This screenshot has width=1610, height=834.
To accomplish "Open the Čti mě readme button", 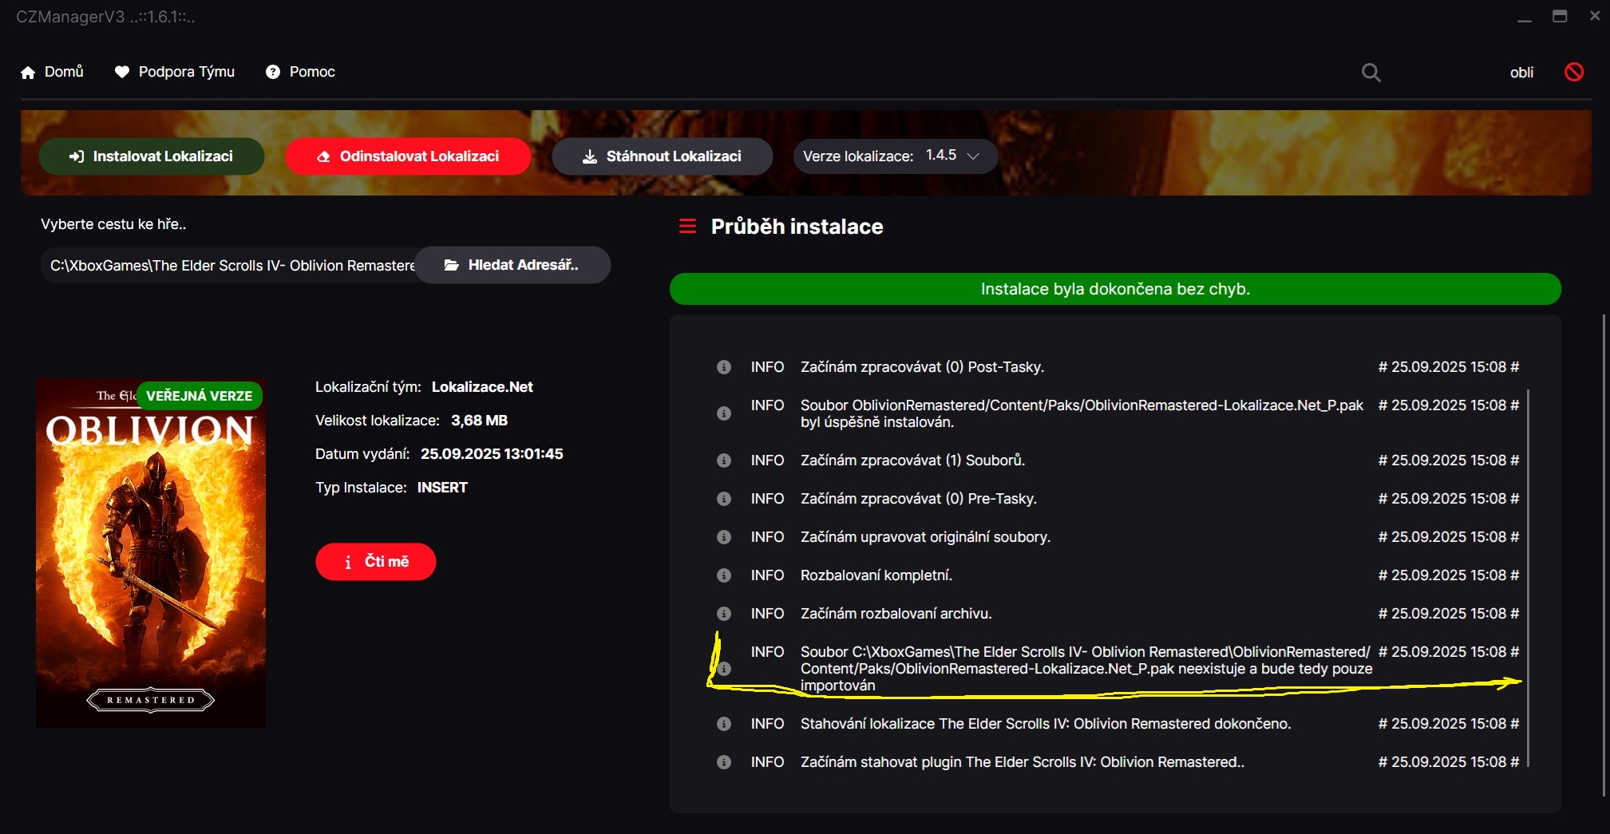I will pos(375,562).
